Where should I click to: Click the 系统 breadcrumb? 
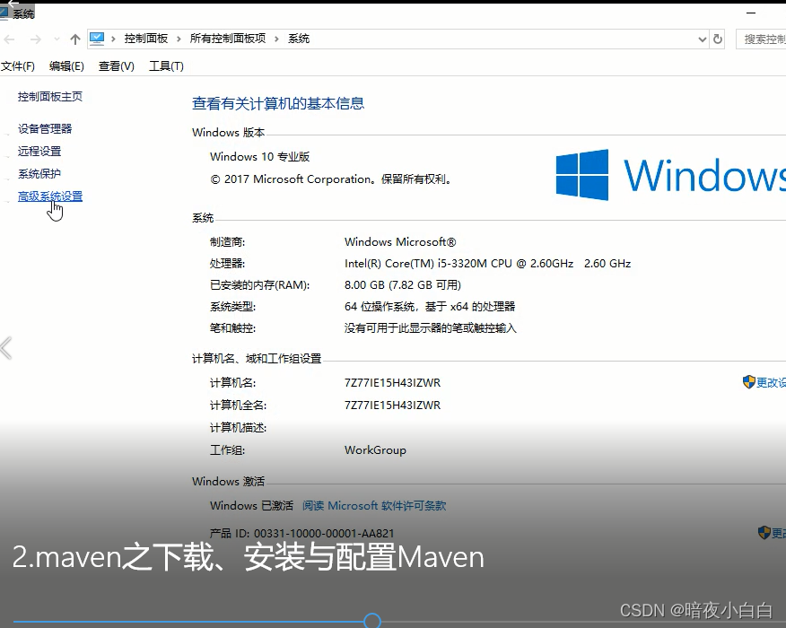pyautogui.click(x=299, y=39)
